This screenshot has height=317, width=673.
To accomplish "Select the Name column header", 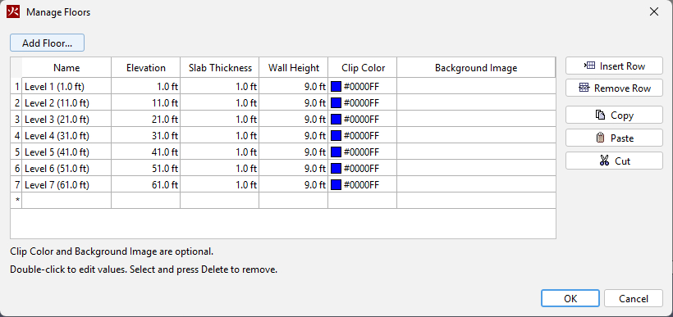I will click(x=66, y=68).
